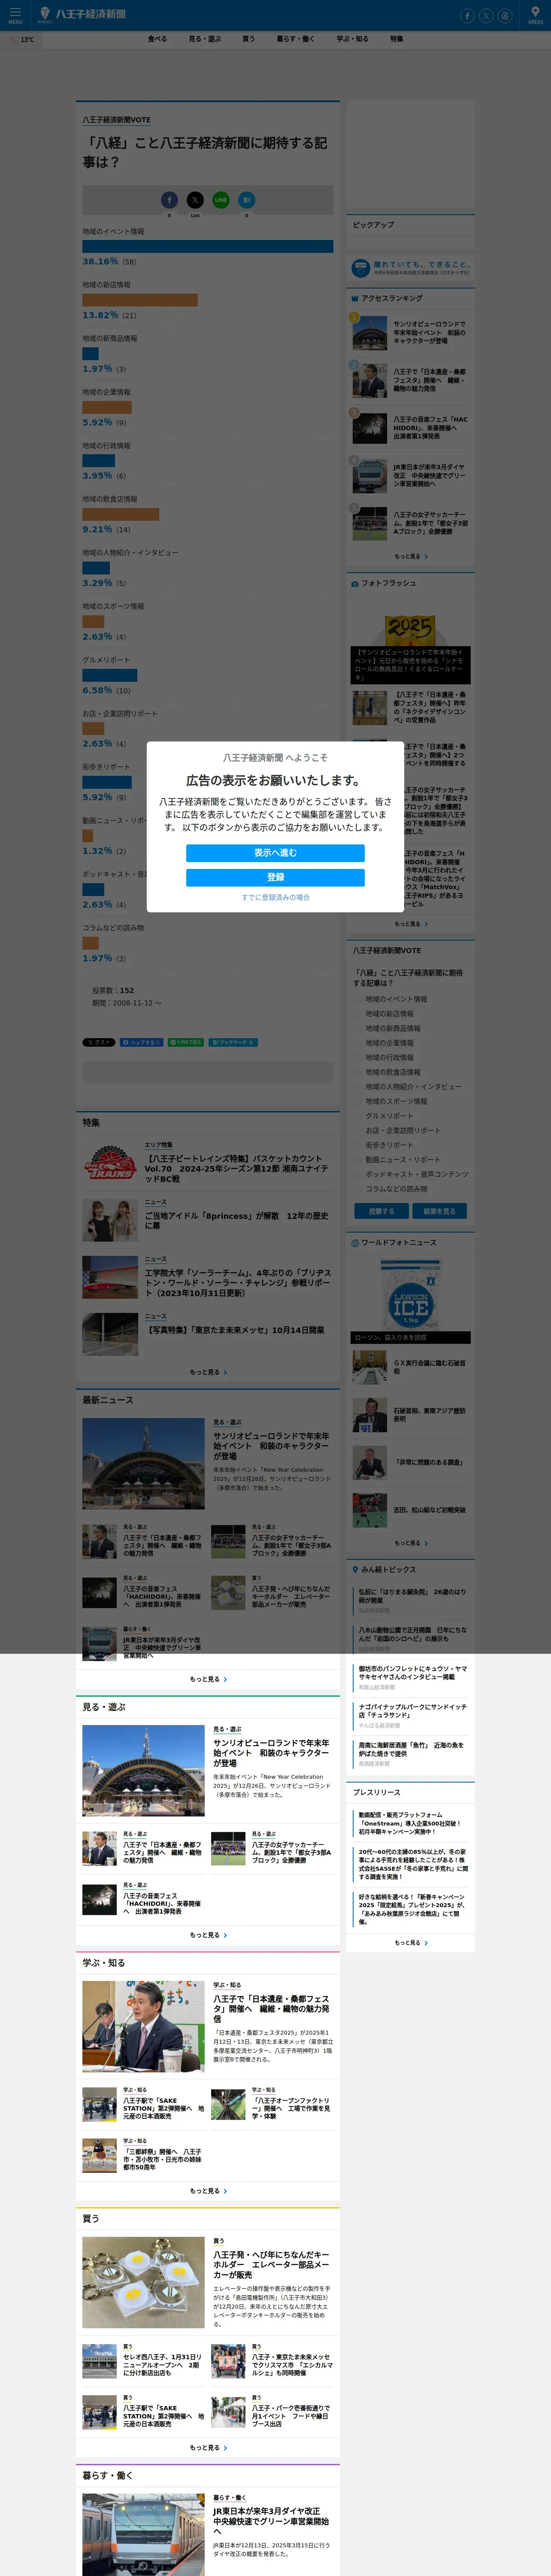The width and height of the screenshot is (551, 2576).
Task: Click 投票する button in sidebar vote
Action: tap(381, 1211)
